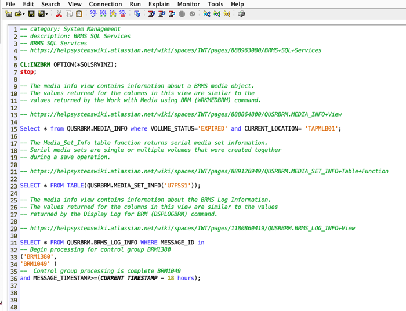Click the New script icon in toolbar
This screenshot has width=406, height=311.
pos(9,13)
